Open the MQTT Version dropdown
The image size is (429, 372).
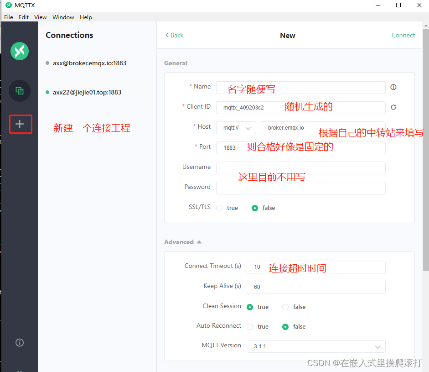(x=377, y=347)
